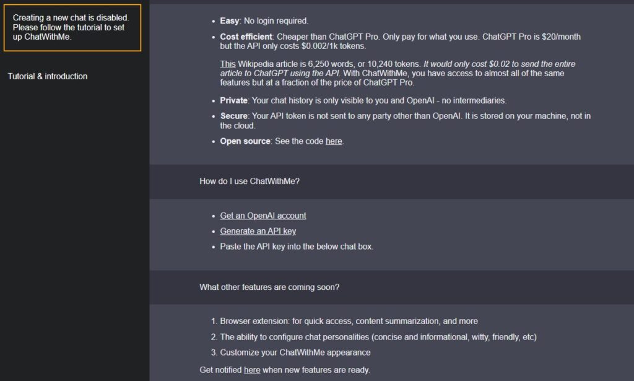Screen dimensions: 634x381
Task: Click the configure chat personalities list item
Action: (x=378, y=337)
